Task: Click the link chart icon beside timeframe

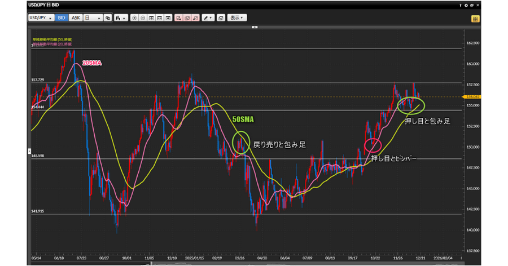Action: [107, 18]
